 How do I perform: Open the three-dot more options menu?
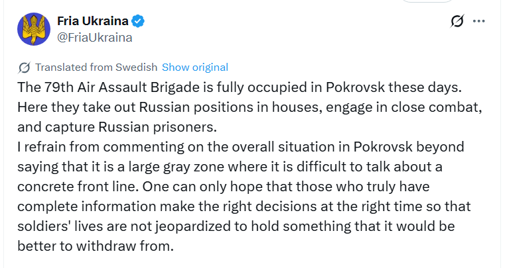(479, 21)
